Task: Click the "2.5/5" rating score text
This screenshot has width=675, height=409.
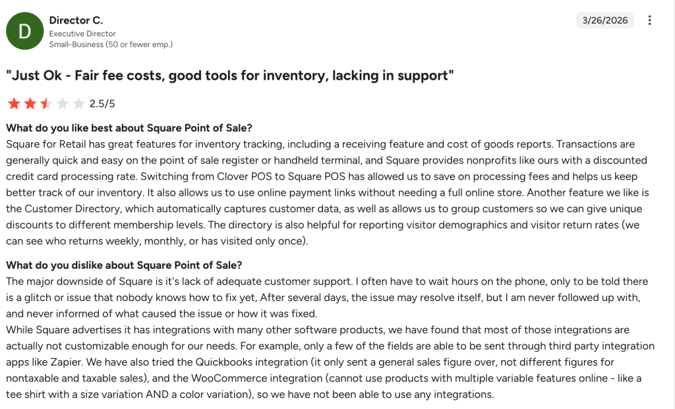Action: click(x=102, y=103)
